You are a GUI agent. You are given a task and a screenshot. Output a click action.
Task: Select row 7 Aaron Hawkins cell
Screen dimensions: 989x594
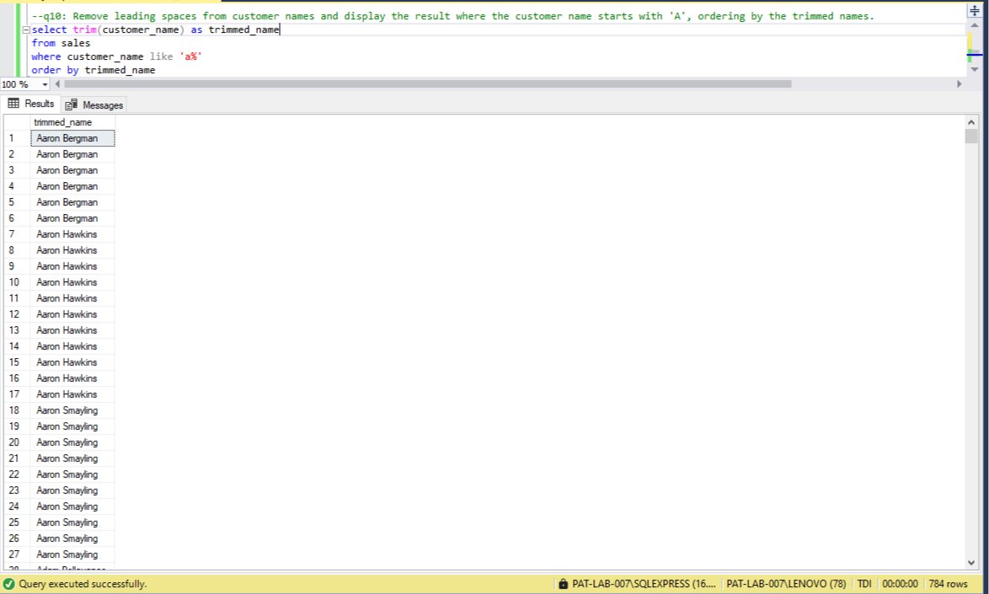point(72,234)
